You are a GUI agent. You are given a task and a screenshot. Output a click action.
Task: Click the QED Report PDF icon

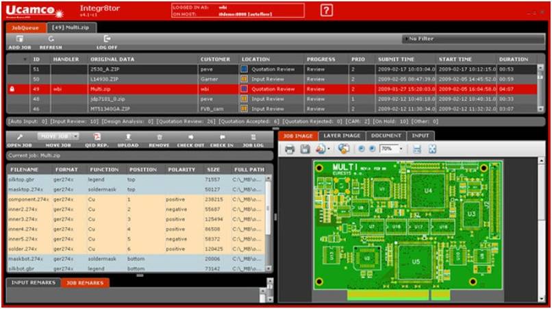click(x=97, y=137)
